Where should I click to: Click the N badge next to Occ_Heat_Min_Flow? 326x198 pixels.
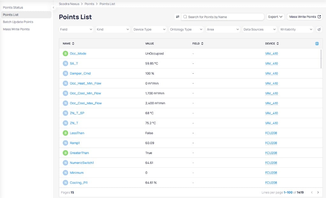click(x=66, y=84)
